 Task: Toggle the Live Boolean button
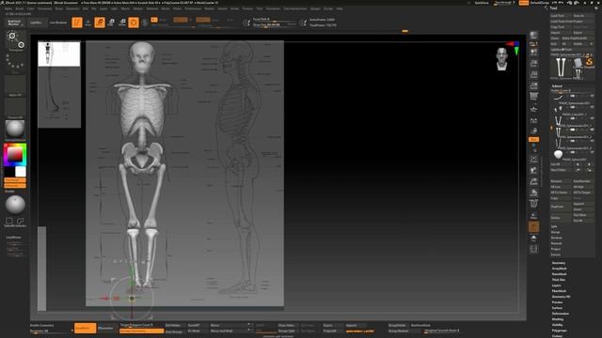[58, 23]
